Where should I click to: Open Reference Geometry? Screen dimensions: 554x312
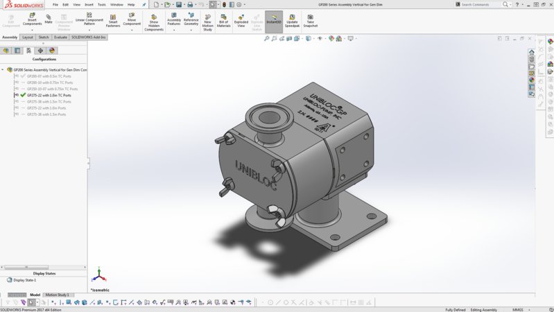click(x=191, y=19)
